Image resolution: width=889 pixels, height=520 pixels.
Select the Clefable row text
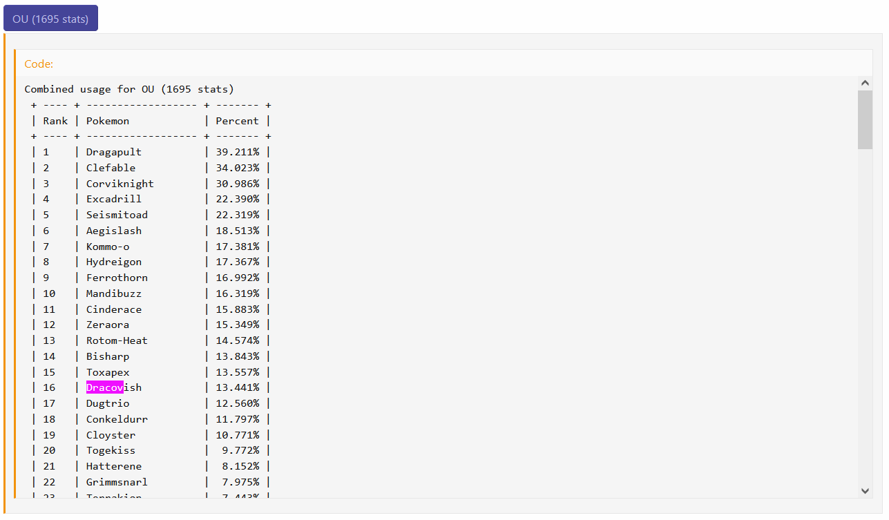pos(111,168)
